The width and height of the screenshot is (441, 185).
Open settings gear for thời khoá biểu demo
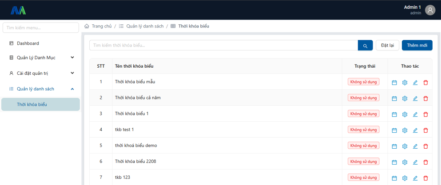pyautogui.click(x=405, y=146)
